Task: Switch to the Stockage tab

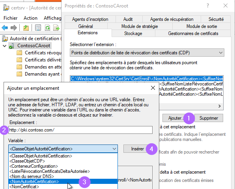Action: 133,33
